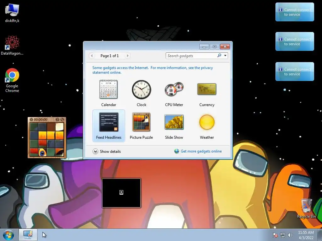Open the privacy statement online link
Viewport: 322px width, 241px height.
pyautogui.click(x=153, y=70)
